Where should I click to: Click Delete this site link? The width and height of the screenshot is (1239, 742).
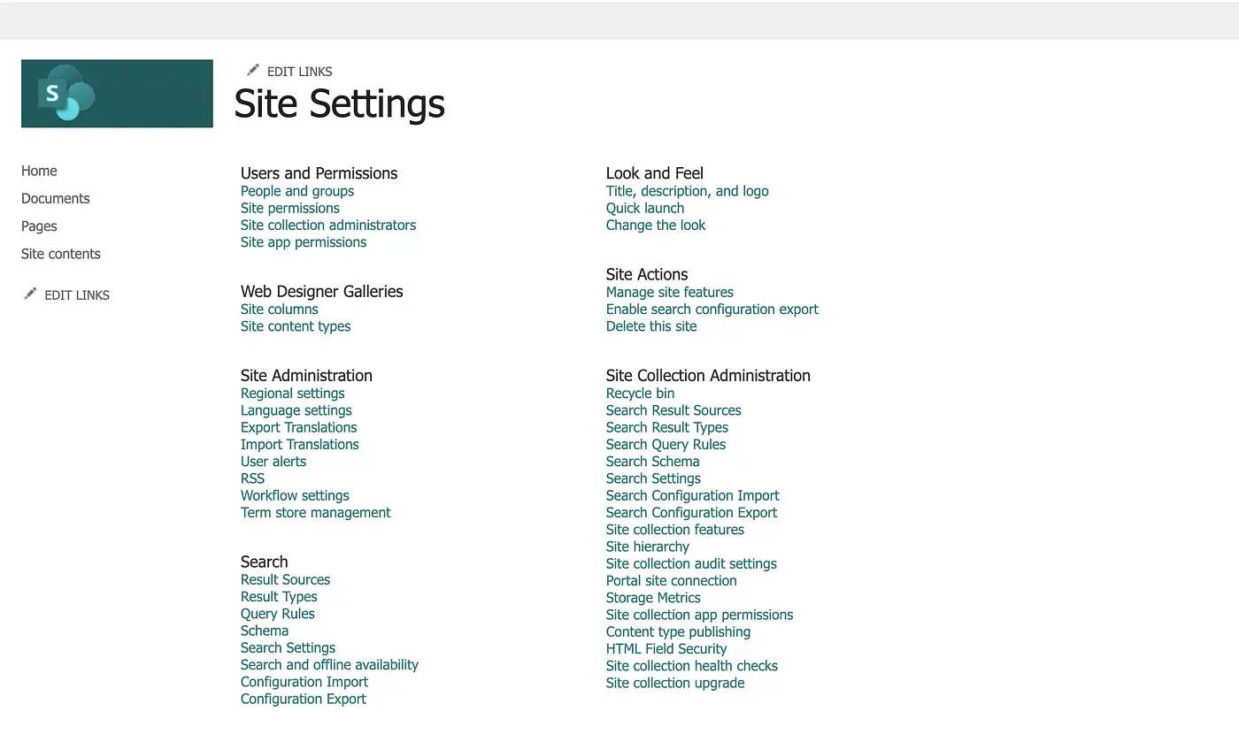tap(651, 326)
